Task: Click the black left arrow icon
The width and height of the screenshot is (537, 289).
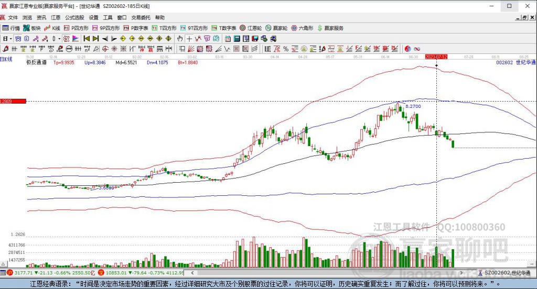Action: [x=105, y=39]
